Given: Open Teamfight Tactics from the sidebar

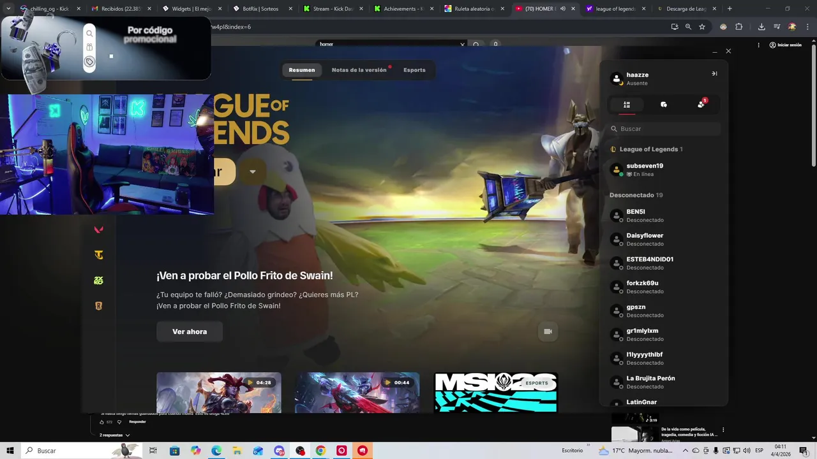Looking at the screenshot, I should (98, 255).
